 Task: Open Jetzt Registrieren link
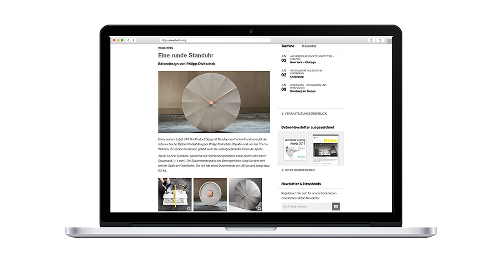click(299, 170)
